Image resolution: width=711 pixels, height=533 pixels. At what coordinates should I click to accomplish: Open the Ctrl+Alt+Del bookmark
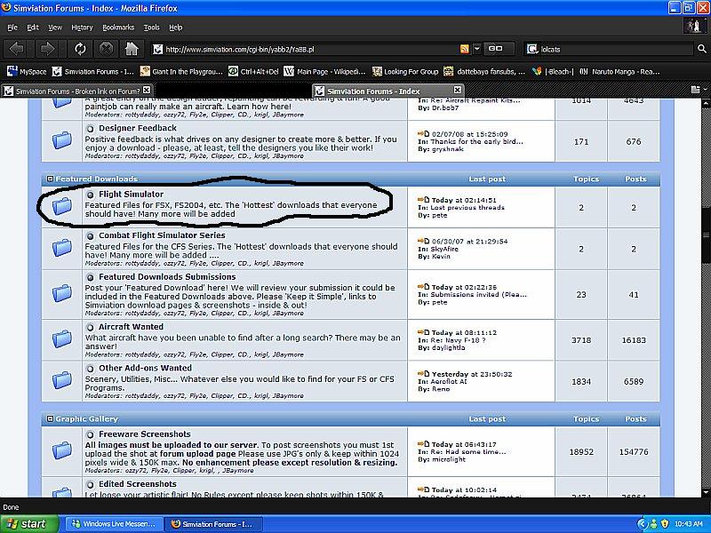[253, 72]
